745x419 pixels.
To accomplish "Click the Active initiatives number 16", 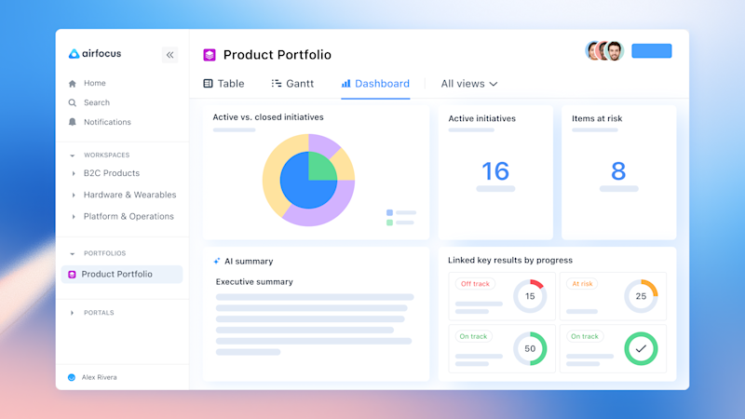I will click(x=495, y=171).
